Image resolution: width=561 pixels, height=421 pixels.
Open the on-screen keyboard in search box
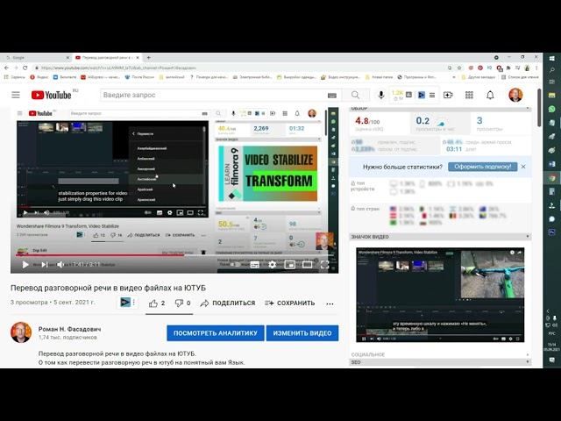click(332, 96)
